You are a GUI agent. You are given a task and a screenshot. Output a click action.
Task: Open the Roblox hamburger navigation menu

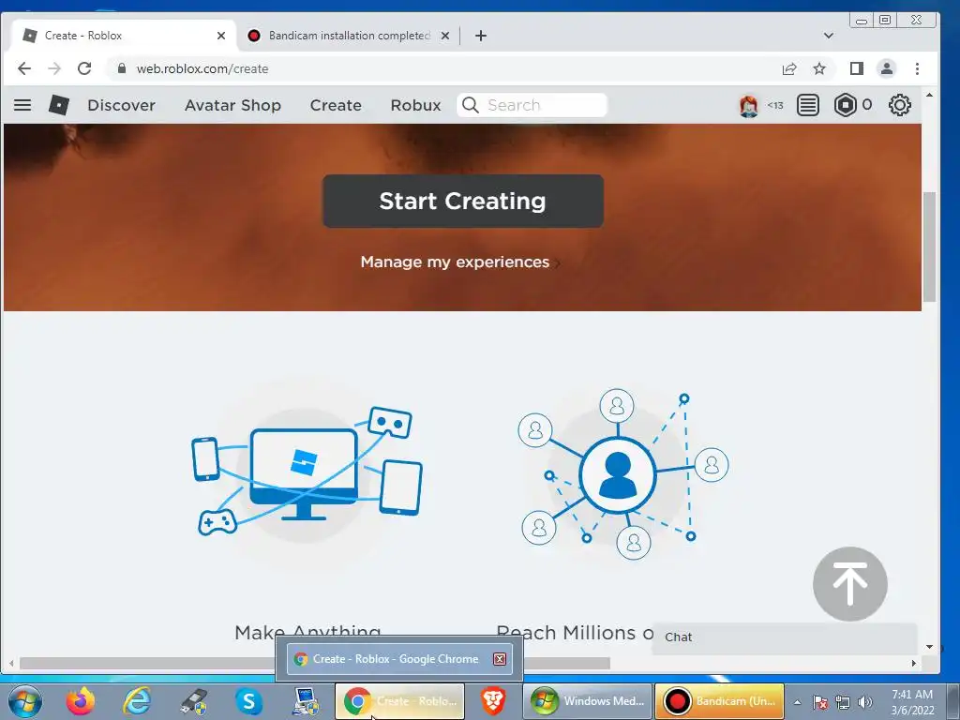coord(22,105)
